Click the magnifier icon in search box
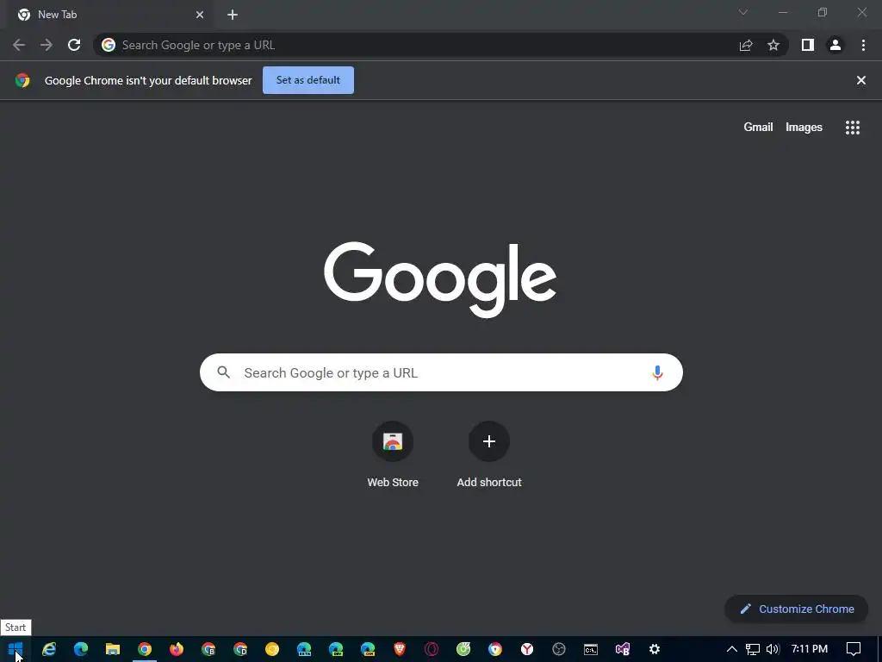Image resolution: width=882 pixels, height=662 pixels. pos(224,372)
